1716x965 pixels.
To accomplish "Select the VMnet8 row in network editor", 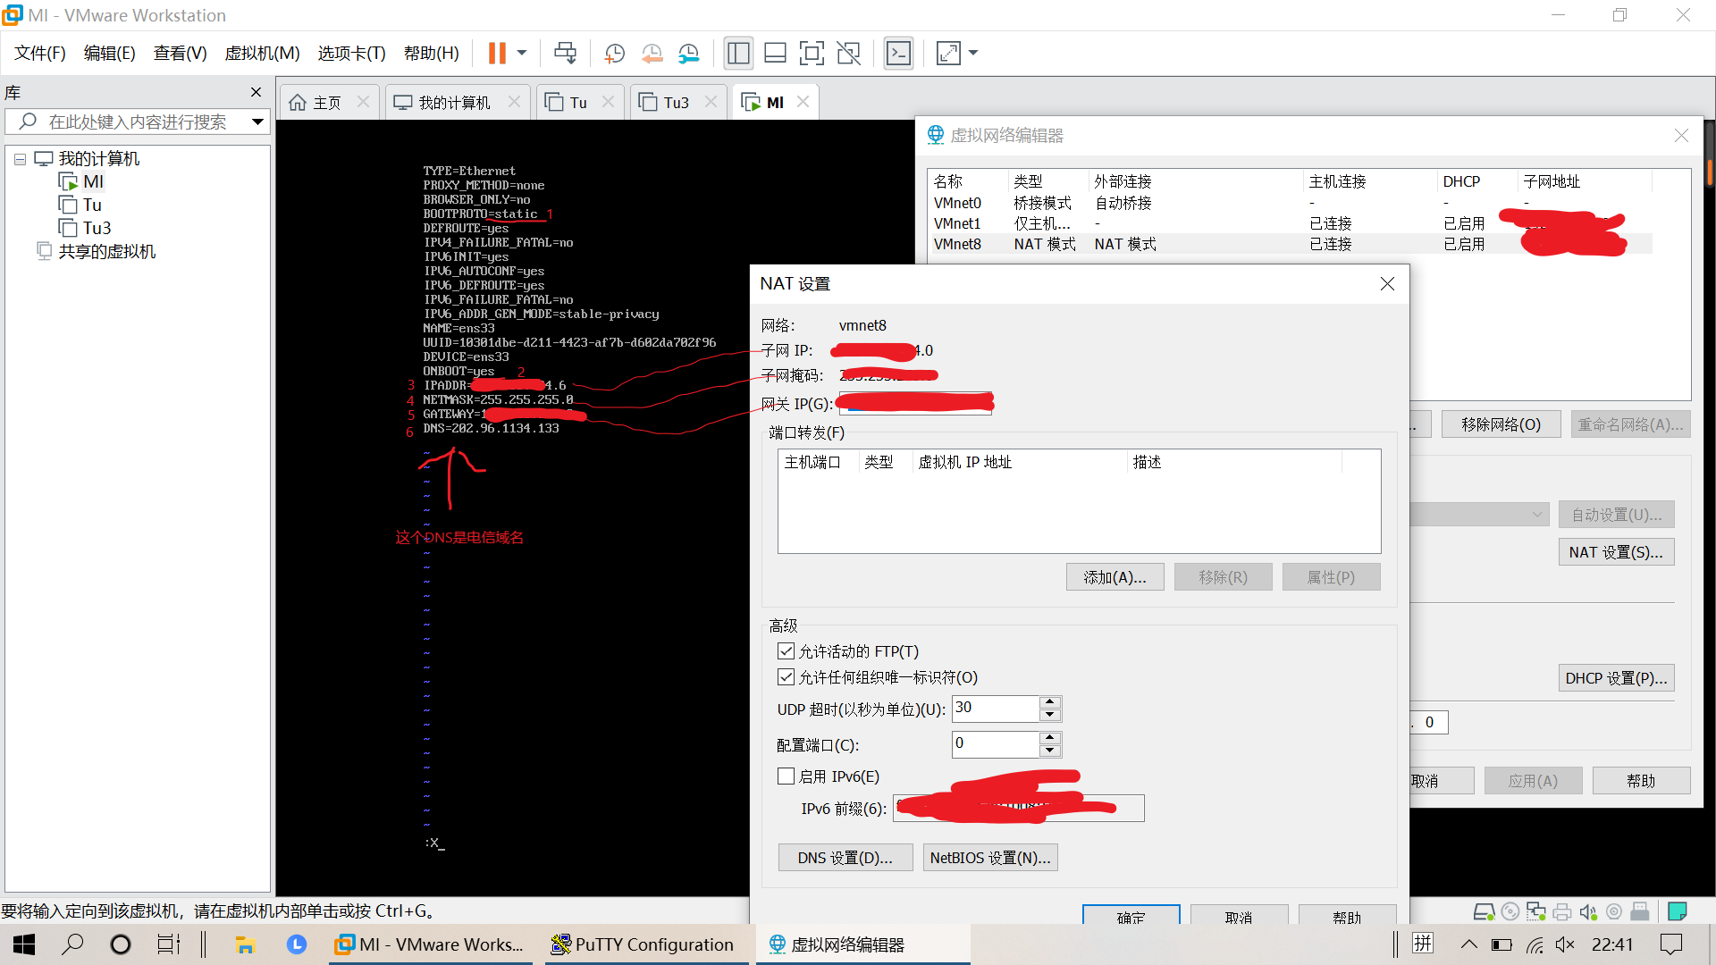I will point(1291,244).
